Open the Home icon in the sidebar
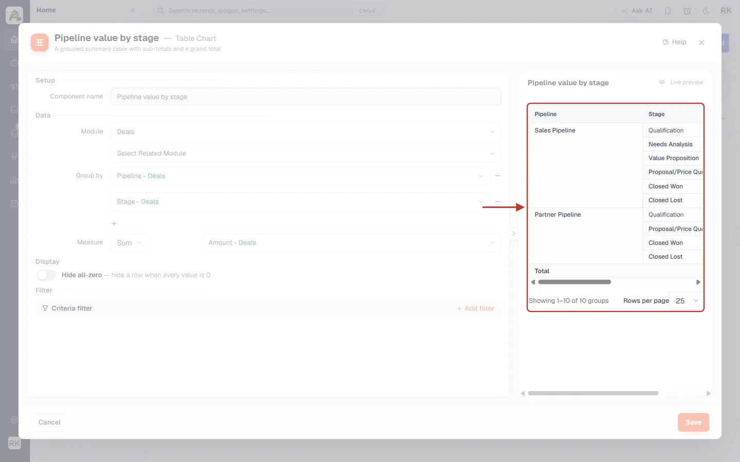 pyautogui.click(x=14, y=40)
